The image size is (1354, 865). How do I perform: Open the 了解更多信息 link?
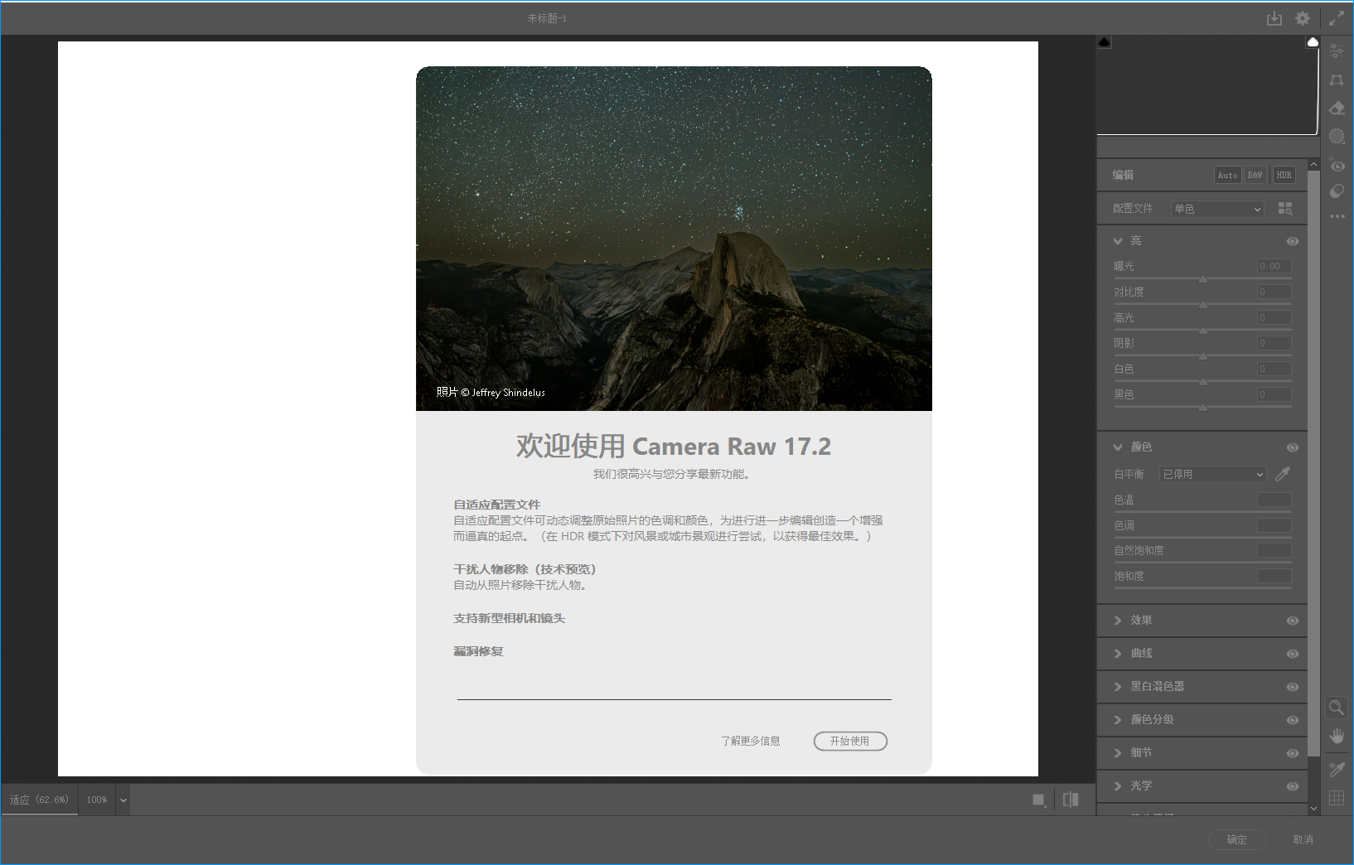(x=751, y=741)
